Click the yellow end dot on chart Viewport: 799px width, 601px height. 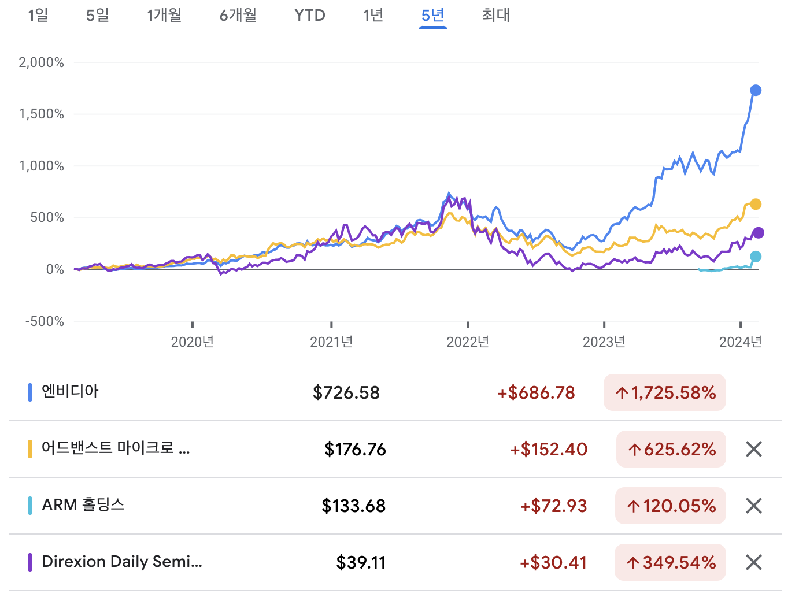point(756,204)
